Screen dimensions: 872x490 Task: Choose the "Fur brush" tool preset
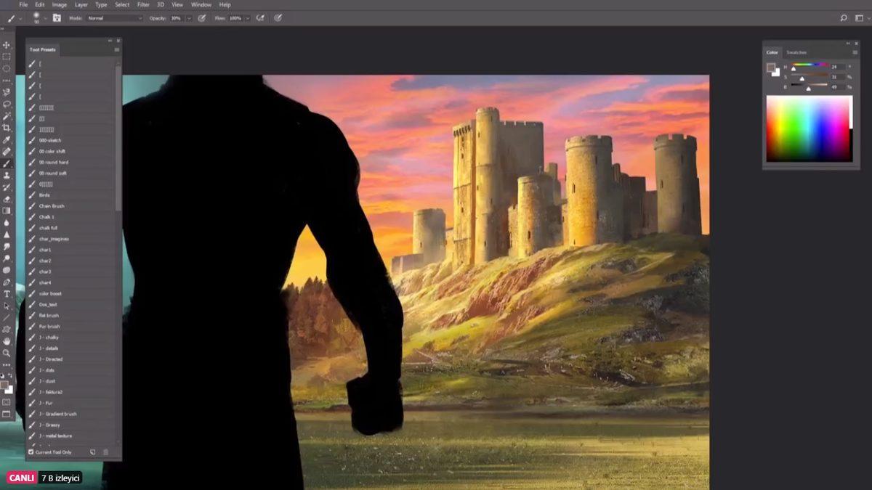pos(49,327)
